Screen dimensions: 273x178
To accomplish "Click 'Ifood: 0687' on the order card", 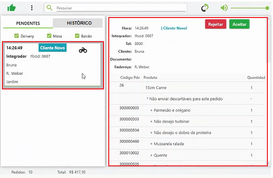I will point(40,56).
